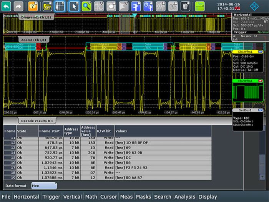Select the Diagram2: Ch1,B1 tab
Screen dimensions: 269x202
(36, 17)
